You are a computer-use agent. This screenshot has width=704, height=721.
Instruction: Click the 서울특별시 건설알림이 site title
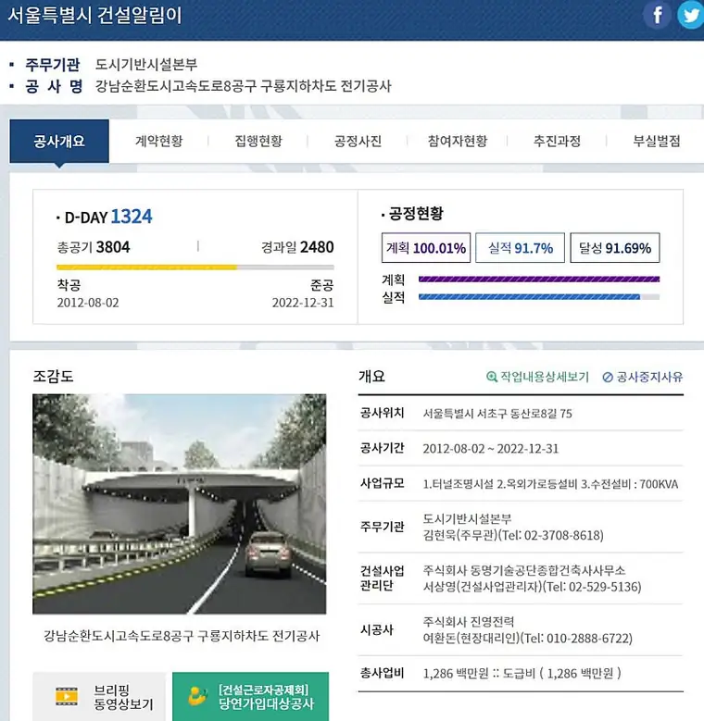[95, 15]
